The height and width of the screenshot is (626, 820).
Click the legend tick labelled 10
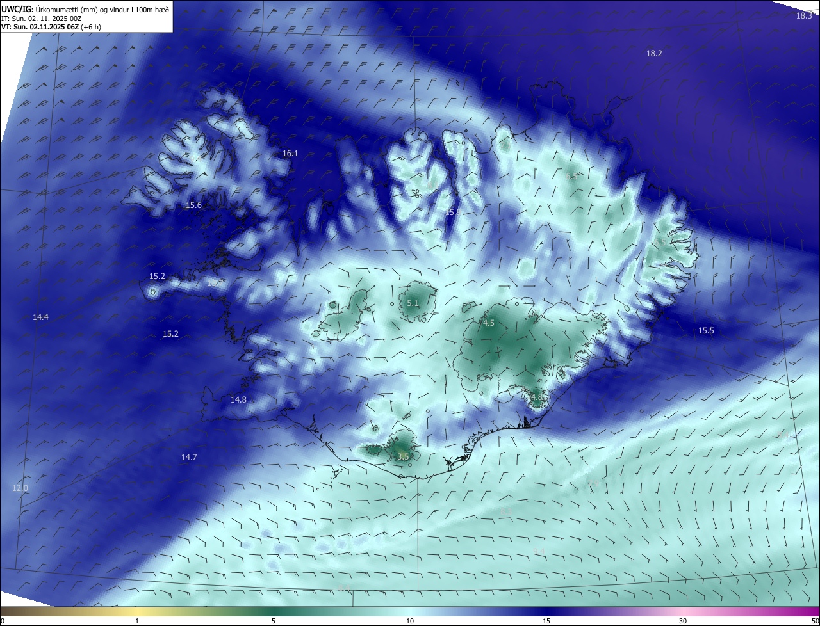pyautogui.click(x=410, y=621)
